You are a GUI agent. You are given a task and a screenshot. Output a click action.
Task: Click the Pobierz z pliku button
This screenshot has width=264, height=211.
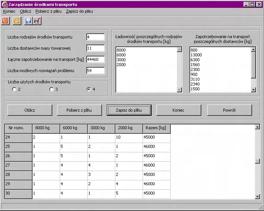(x=79, y=110)
